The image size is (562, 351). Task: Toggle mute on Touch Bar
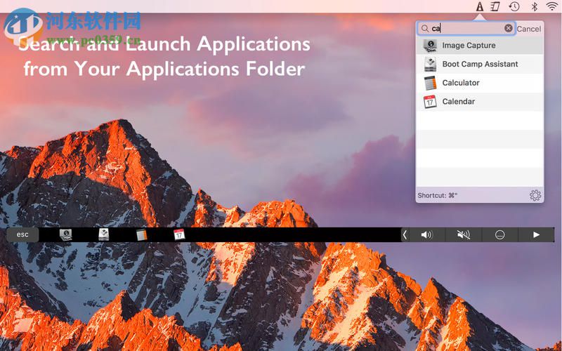464,234
